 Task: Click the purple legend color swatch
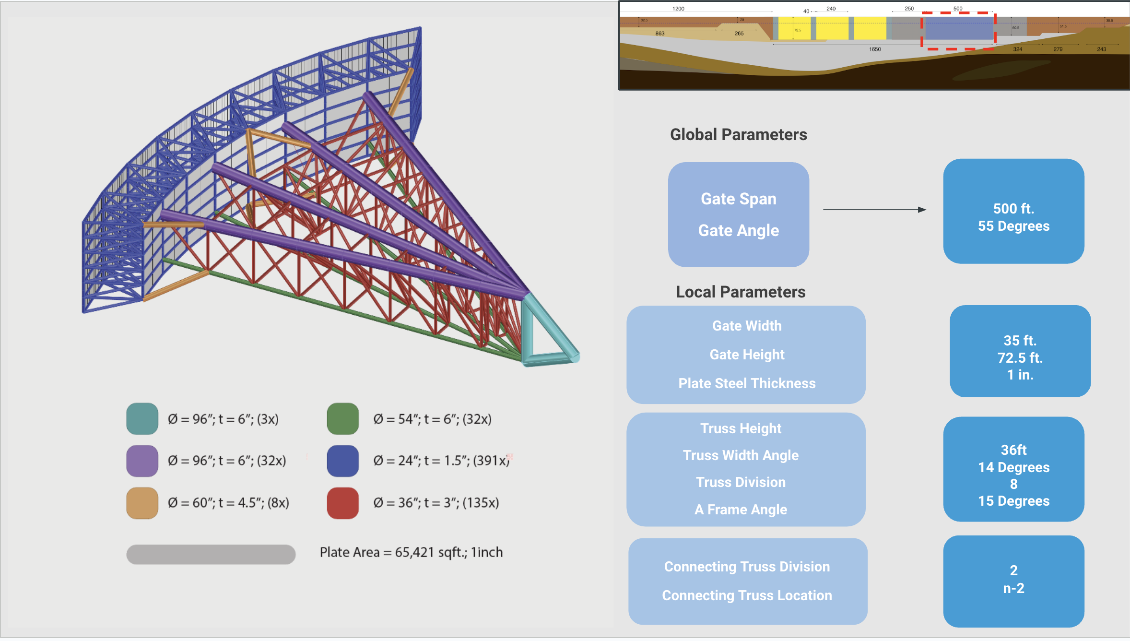[142, 461]
